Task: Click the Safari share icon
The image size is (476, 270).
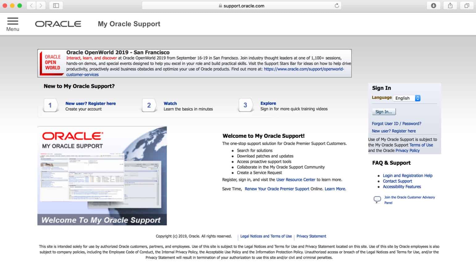Action: (x=450, y=5)
